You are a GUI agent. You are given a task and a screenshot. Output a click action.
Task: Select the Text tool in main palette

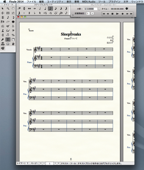tap(8, 39)
